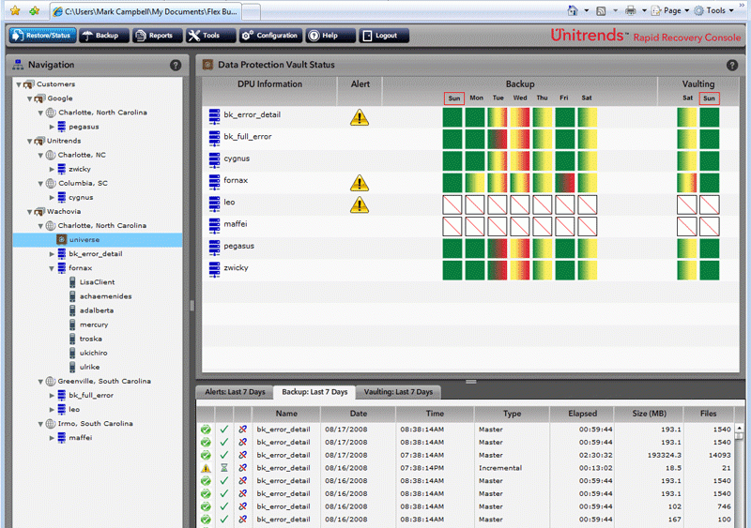Image resolution: width=751 pixels, height=528 pixels.
Task: Collapse the Customers tree node
Action: point(18,84)
